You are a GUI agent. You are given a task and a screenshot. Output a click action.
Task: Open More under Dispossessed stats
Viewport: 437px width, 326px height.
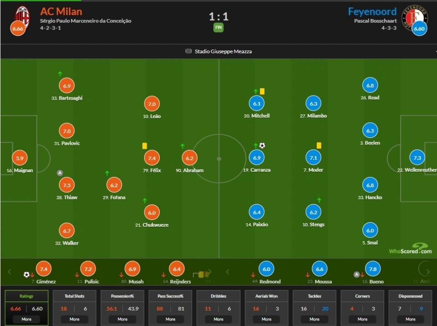tap(410, 319)
